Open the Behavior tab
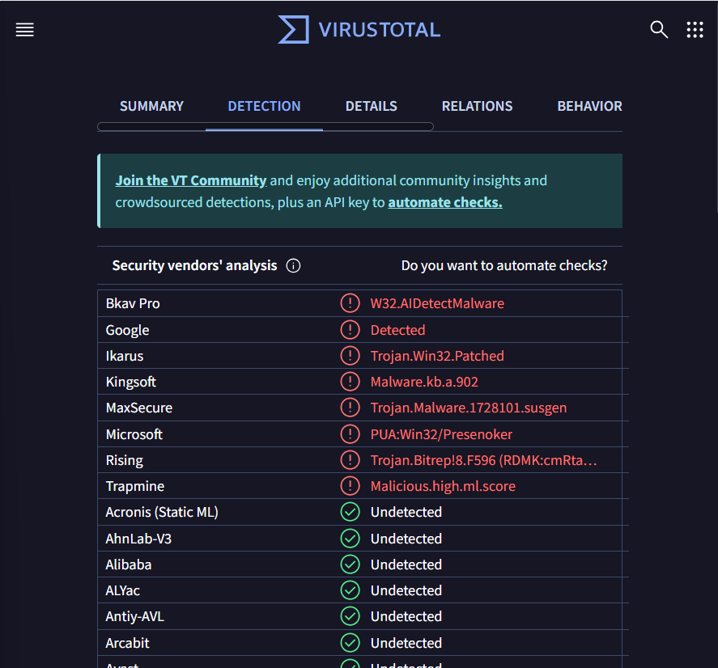 [x=590, y=106]
